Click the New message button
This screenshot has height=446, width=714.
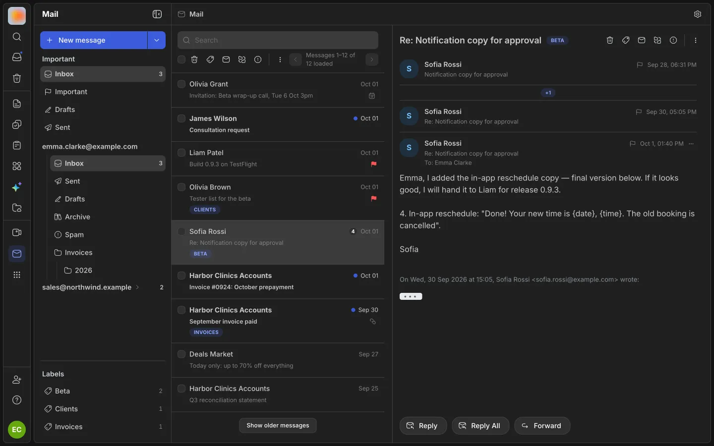pyautogui.click(x=94, y=40)
